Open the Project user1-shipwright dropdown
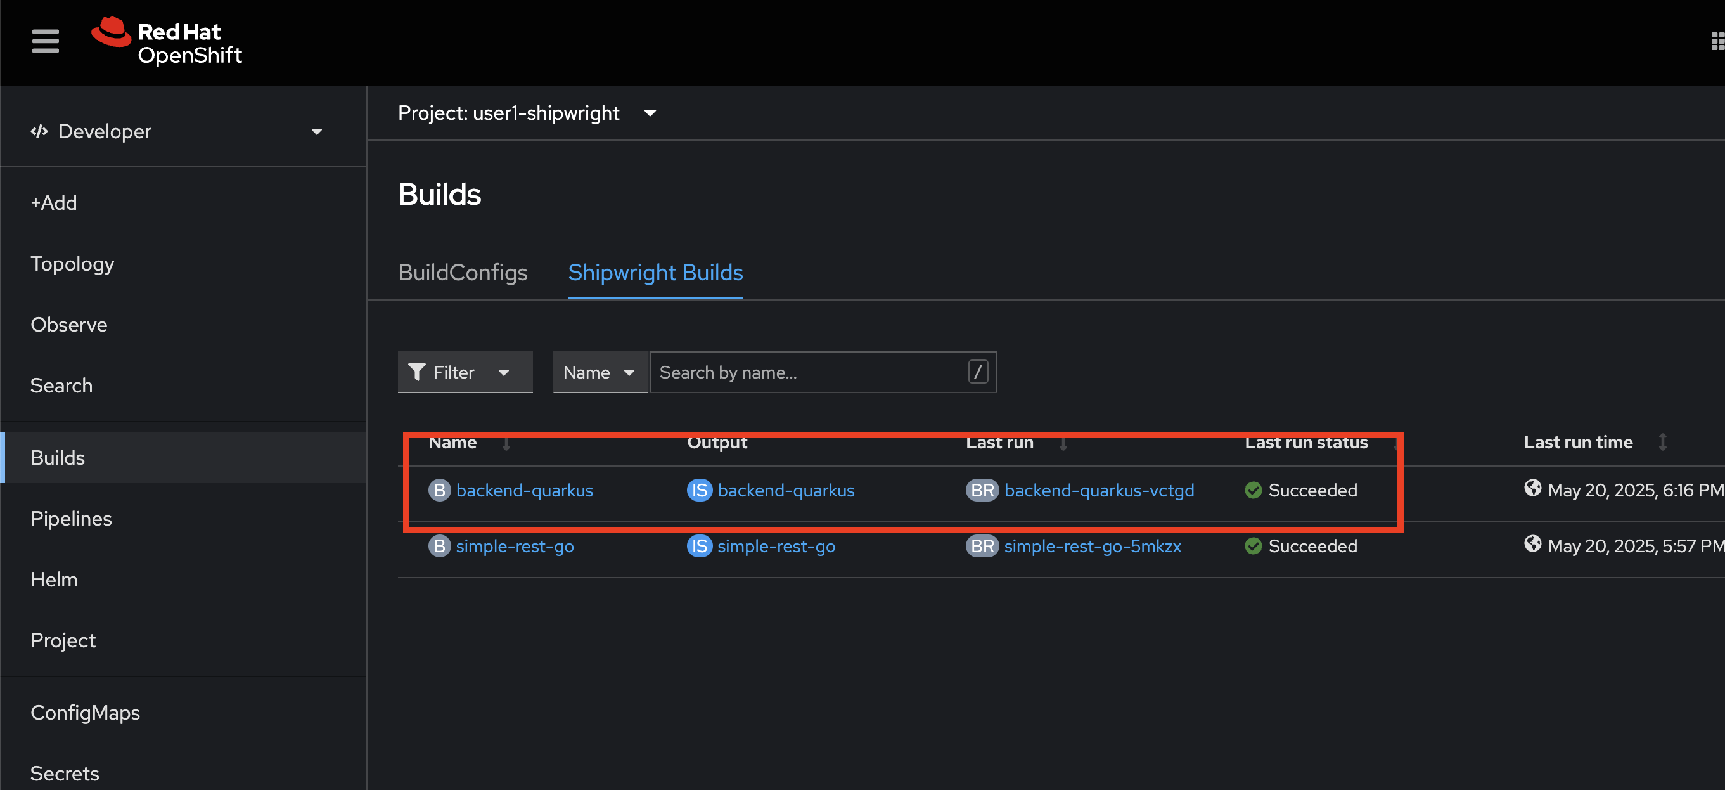1725x790 pixels. tap(527, 113)
